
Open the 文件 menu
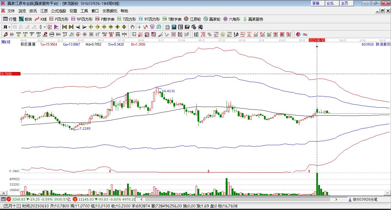(x=11, y=11)
